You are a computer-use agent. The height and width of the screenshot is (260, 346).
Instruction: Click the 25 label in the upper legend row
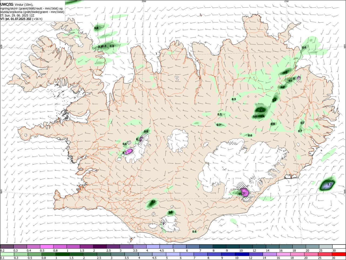click(321, 251)
